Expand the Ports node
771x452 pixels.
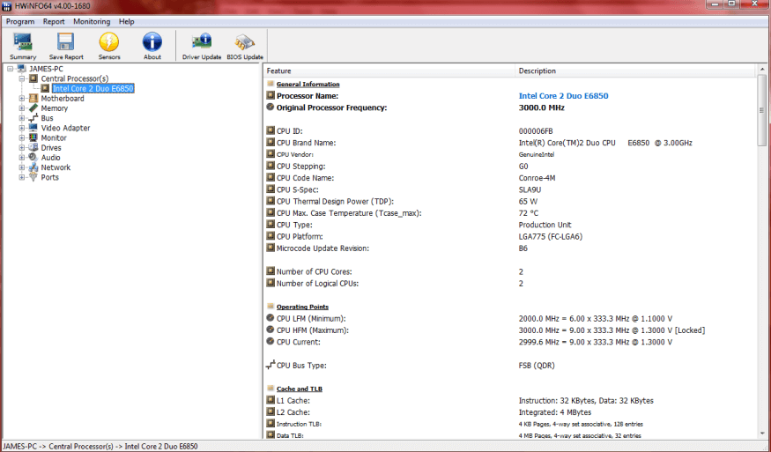coord(22,177)
